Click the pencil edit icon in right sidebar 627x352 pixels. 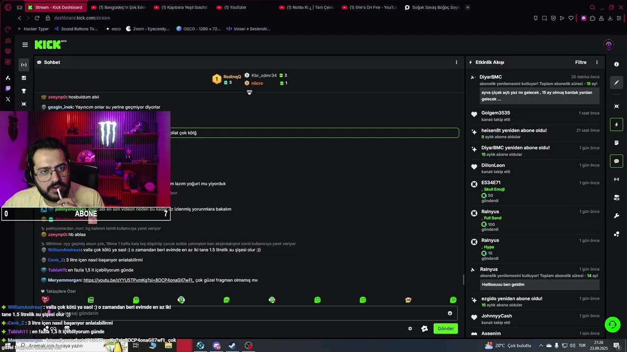click(x=616, y=83)
